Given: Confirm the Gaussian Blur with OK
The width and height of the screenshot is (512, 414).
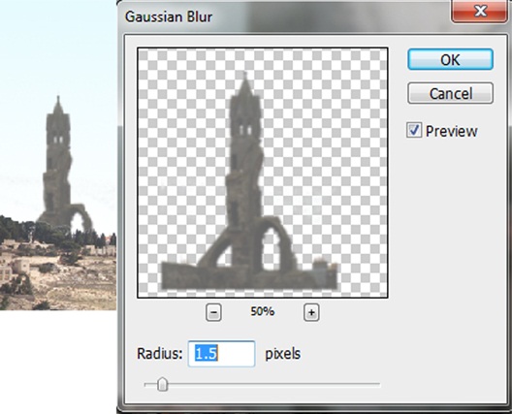Looking at the screenshot, I should 450,59.
